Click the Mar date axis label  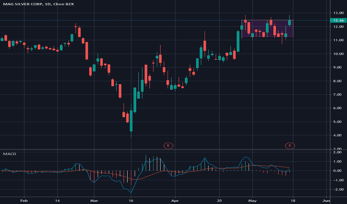(94, 201)
